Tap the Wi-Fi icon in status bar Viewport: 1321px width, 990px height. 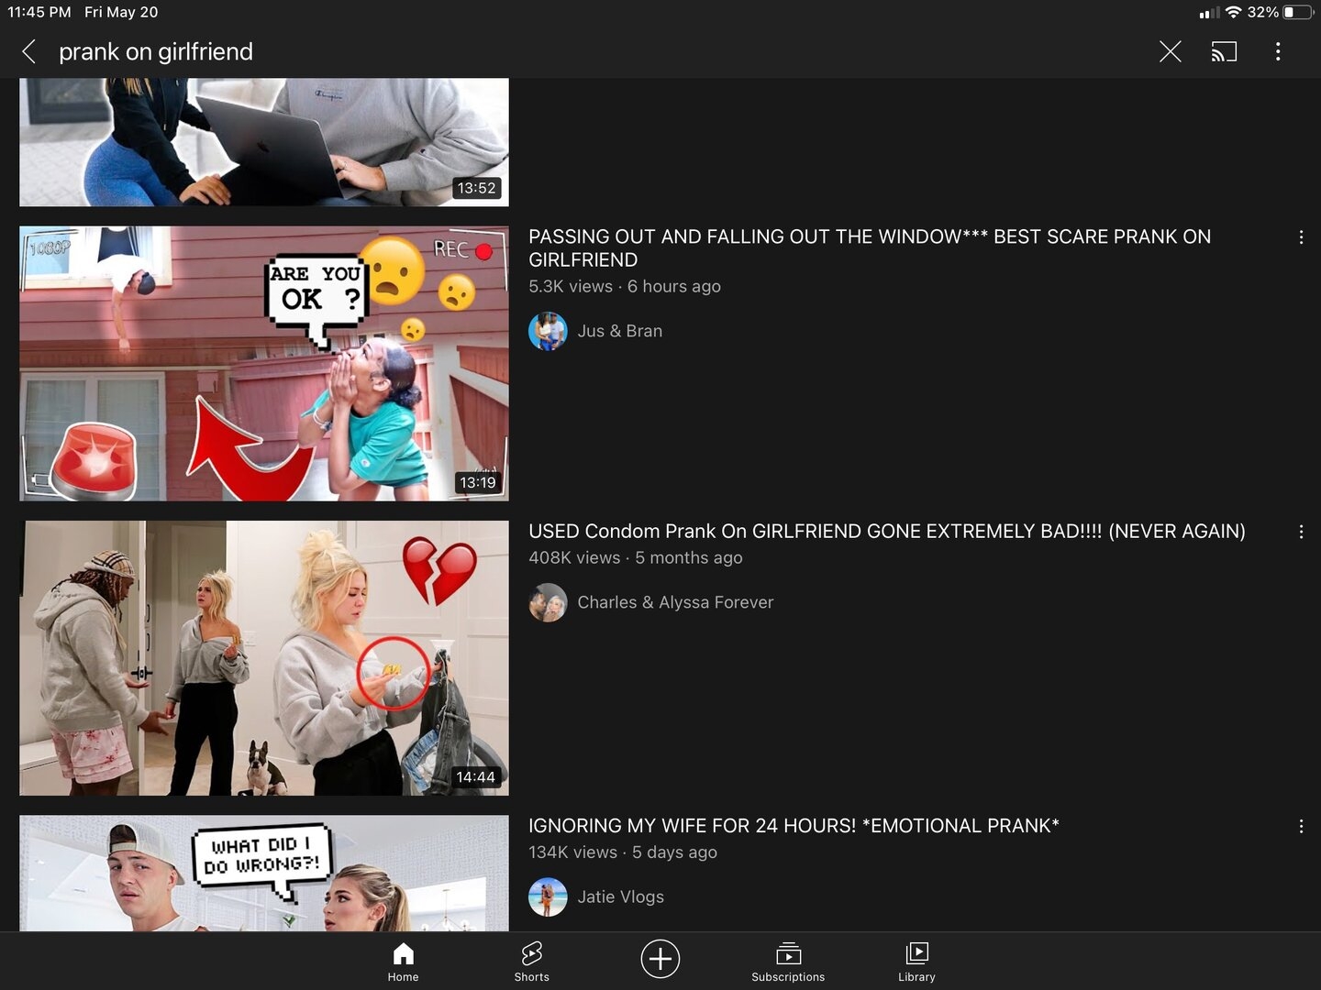[1234, 12]
